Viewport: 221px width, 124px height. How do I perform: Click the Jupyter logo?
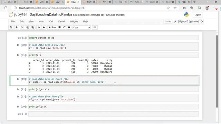pyautogui.click(x=18, y=14)
